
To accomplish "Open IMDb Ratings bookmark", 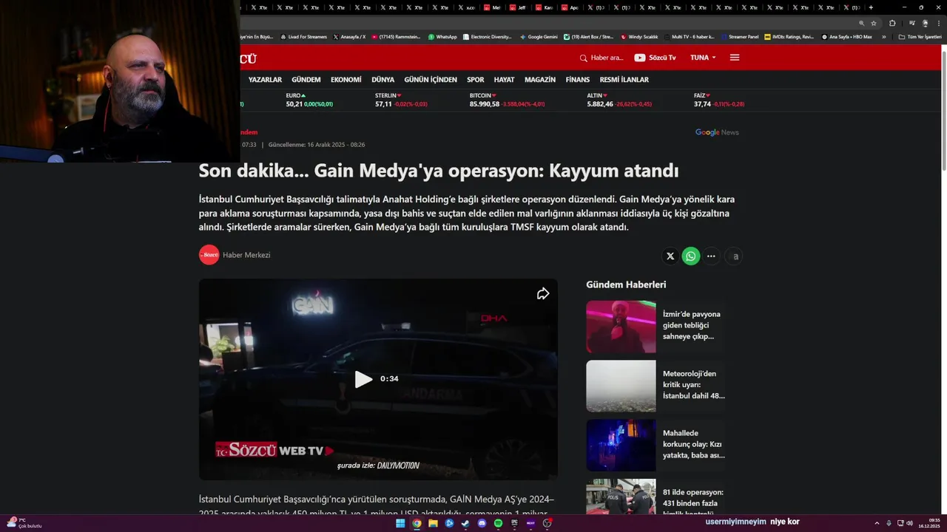I will (x=789, y=36).
